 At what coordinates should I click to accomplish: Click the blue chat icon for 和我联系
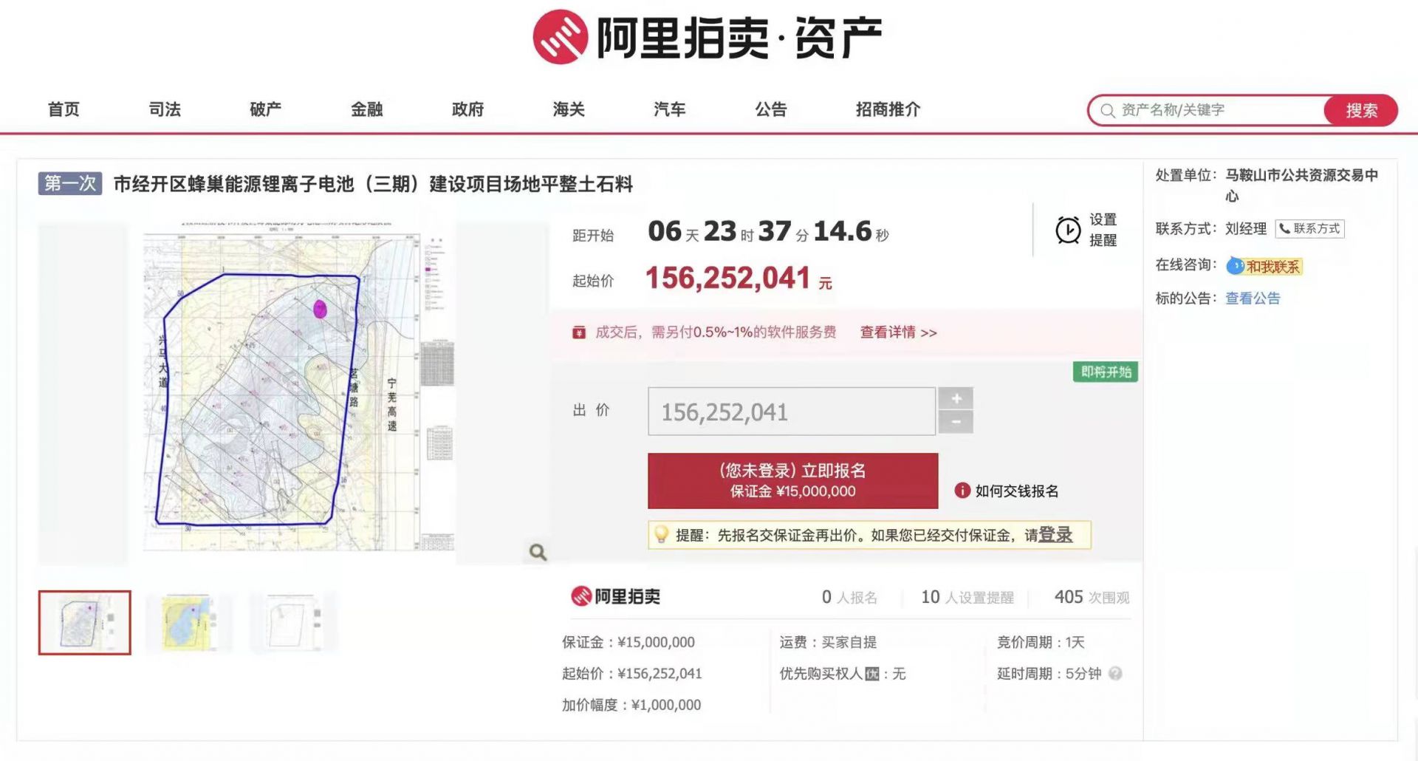[x=1235, y=266]
